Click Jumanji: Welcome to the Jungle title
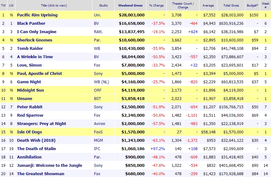This screenshot has height=177, width=271. (x=50, y=166)
